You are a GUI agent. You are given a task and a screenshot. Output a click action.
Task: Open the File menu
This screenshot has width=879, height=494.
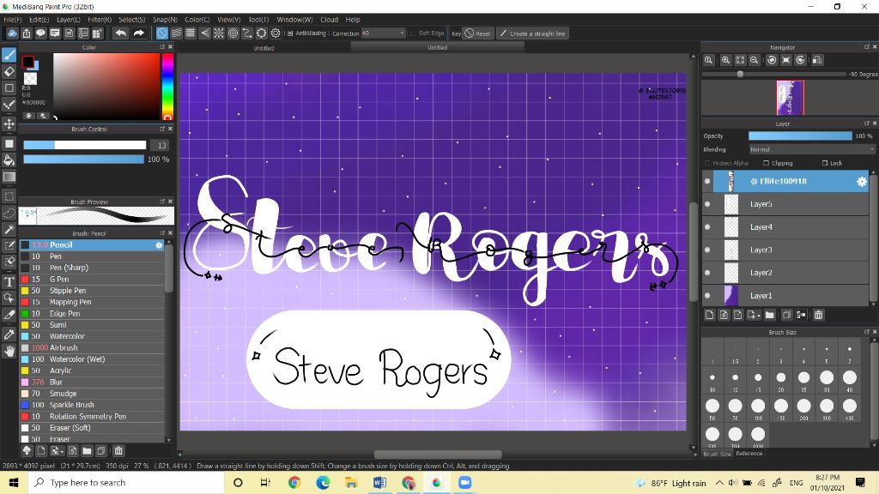[12, 20]
